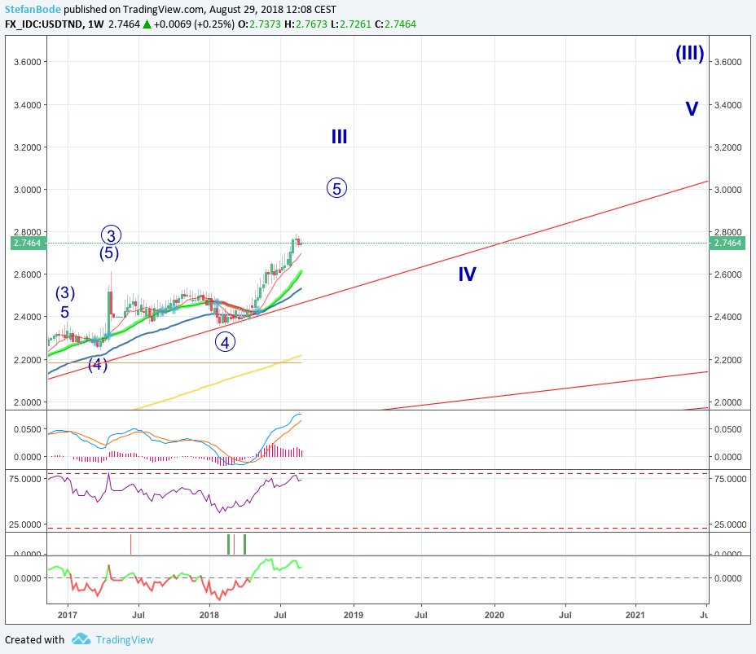Select the low value 2.7261
The width and height of the screenshot is (756, 654).
coord(355,24)
